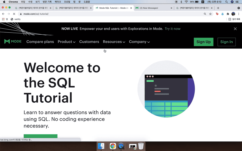Viewport: 242px width, 151px height.
Task: Expand the Resources dropdown
Action: click(114, 42)
